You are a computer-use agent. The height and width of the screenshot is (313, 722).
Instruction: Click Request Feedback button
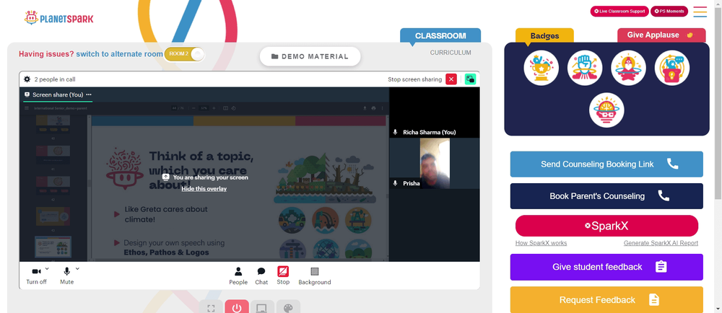pos(606,300)
